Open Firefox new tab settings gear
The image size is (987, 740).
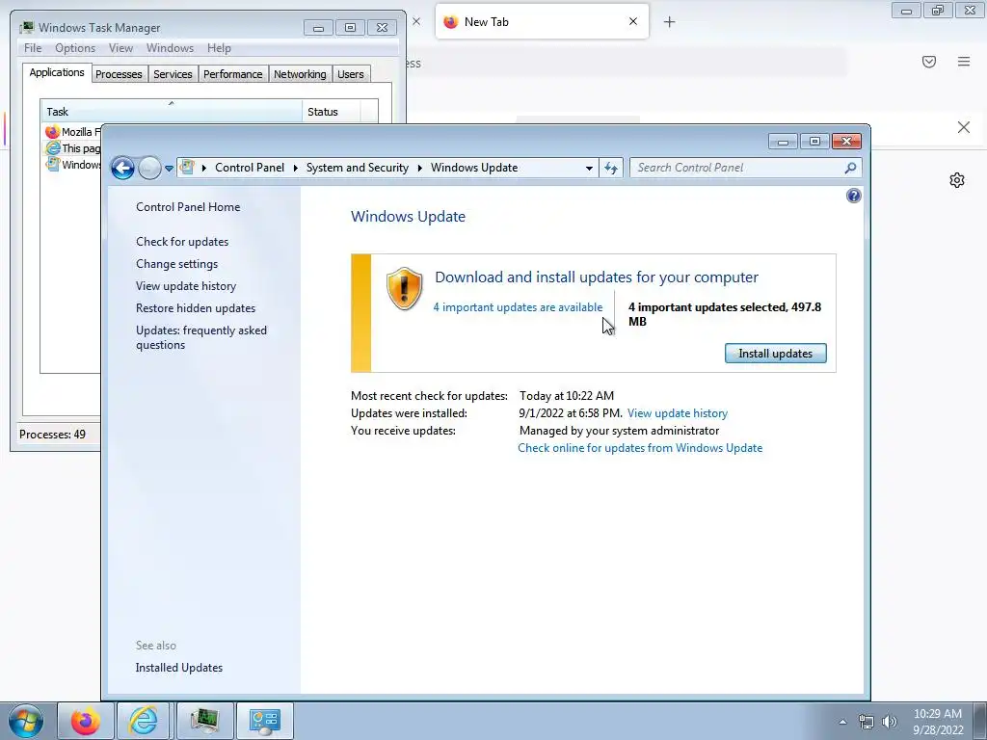click(957, 180)
